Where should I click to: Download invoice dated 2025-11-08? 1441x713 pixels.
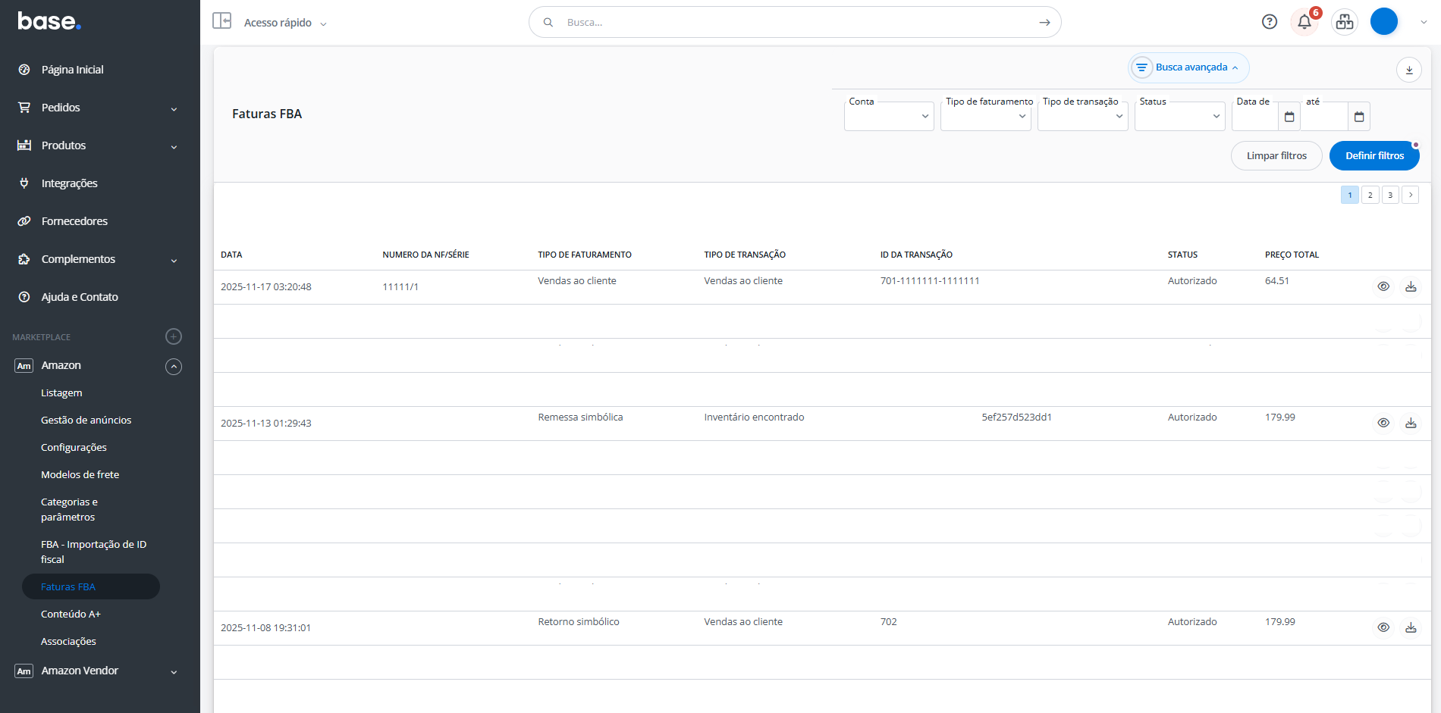[x=1410, y=627]
